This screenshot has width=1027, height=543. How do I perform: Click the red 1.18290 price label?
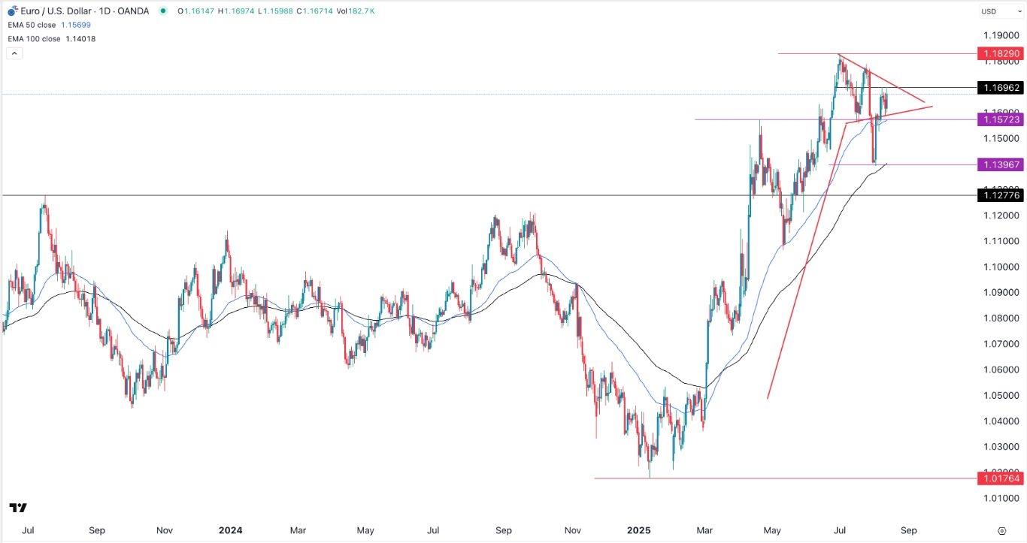click(999, 54)
